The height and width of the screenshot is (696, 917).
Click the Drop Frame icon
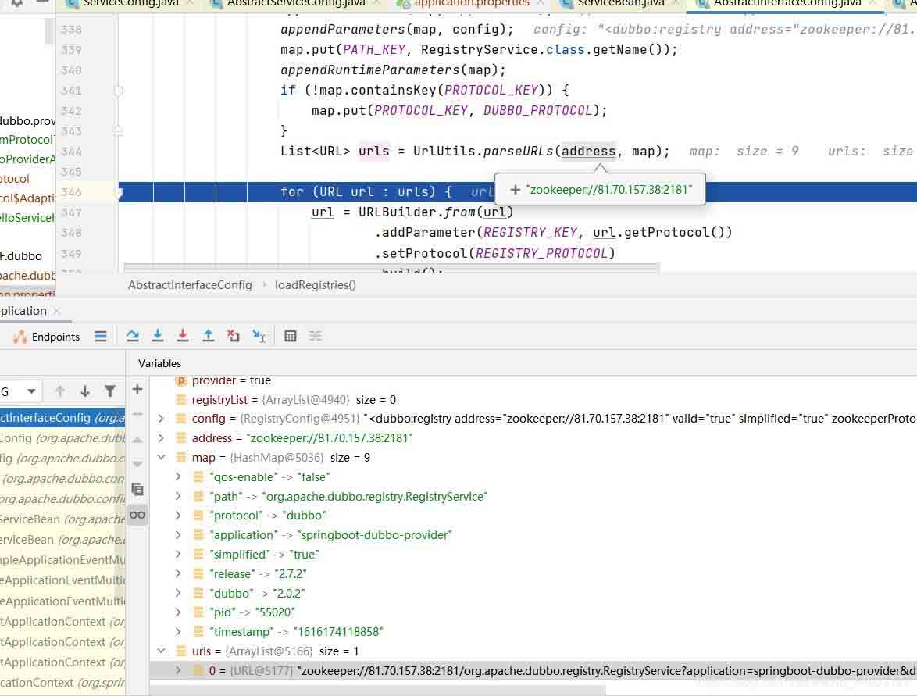tap(234, 336)
